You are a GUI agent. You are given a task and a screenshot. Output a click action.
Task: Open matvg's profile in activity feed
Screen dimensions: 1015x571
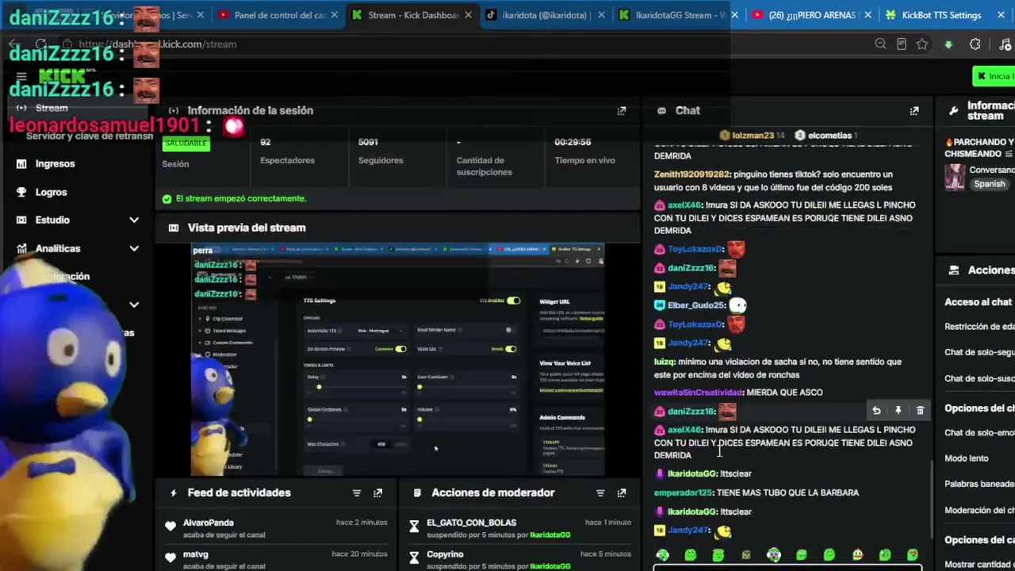(x=196, y=554)
